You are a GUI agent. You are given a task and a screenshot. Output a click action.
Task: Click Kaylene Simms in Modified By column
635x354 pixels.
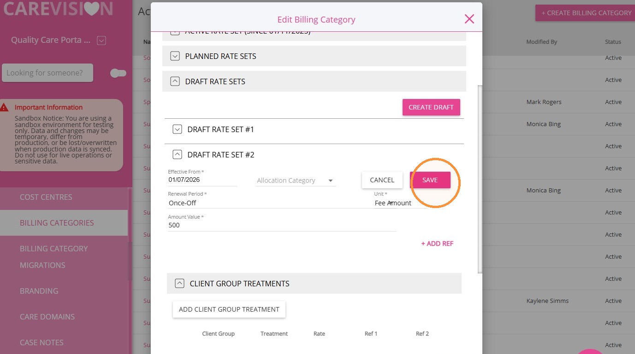pyautogui.click(x=547, y=301)
